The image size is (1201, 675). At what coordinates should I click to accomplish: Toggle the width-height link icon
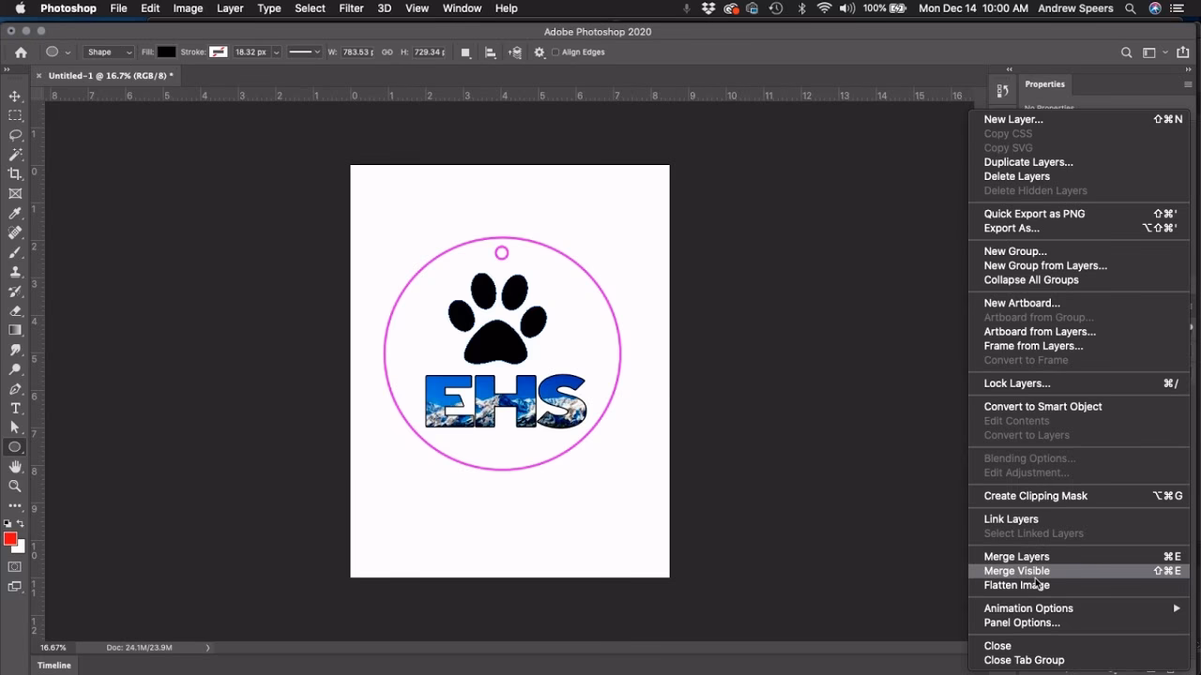(x=388, y=52)
